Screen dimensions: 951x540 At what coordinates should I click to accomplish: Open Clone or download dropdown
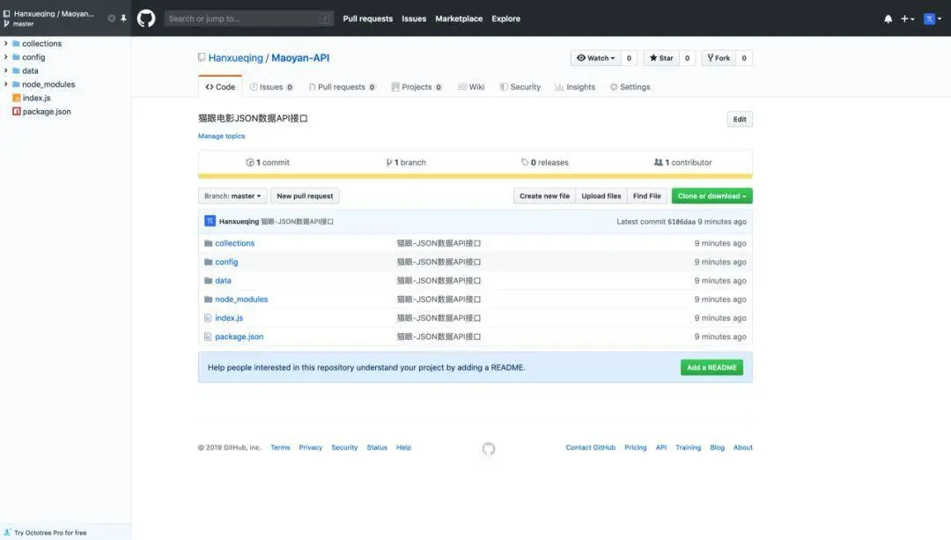click(711, 196)
